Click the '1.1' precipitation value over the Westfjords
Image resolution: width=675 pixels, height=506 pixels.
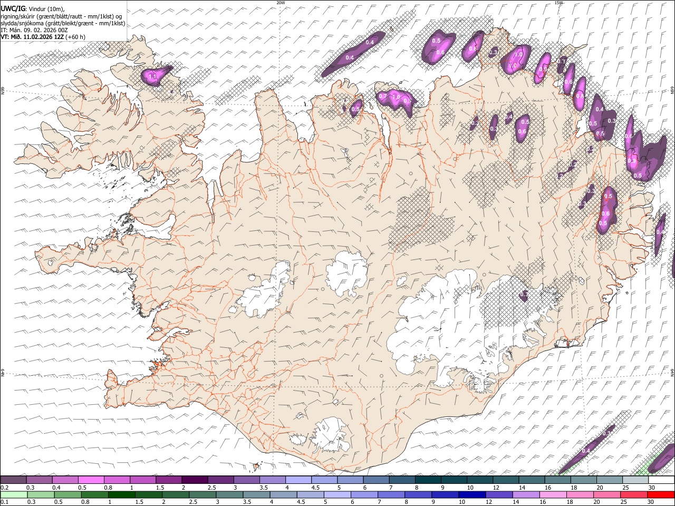click(x=153, y=77)
